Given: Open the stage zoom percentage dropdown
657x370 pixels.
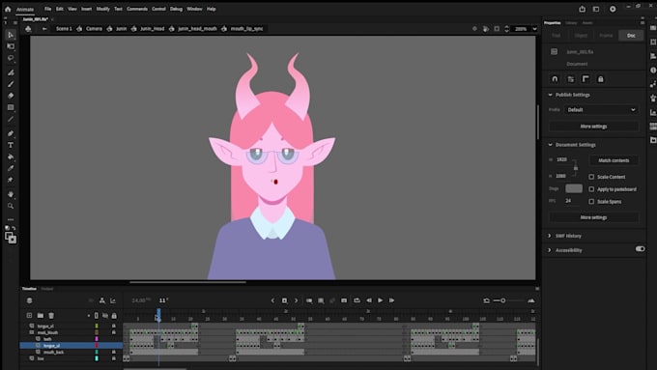Looking at the screenshot, I should click(x=534, y=29).
